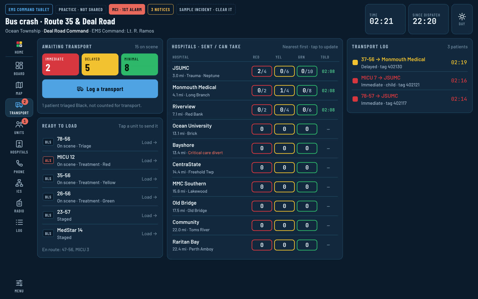Click the Log a transport button
478x299 pixels.
(x=100, y=89)
